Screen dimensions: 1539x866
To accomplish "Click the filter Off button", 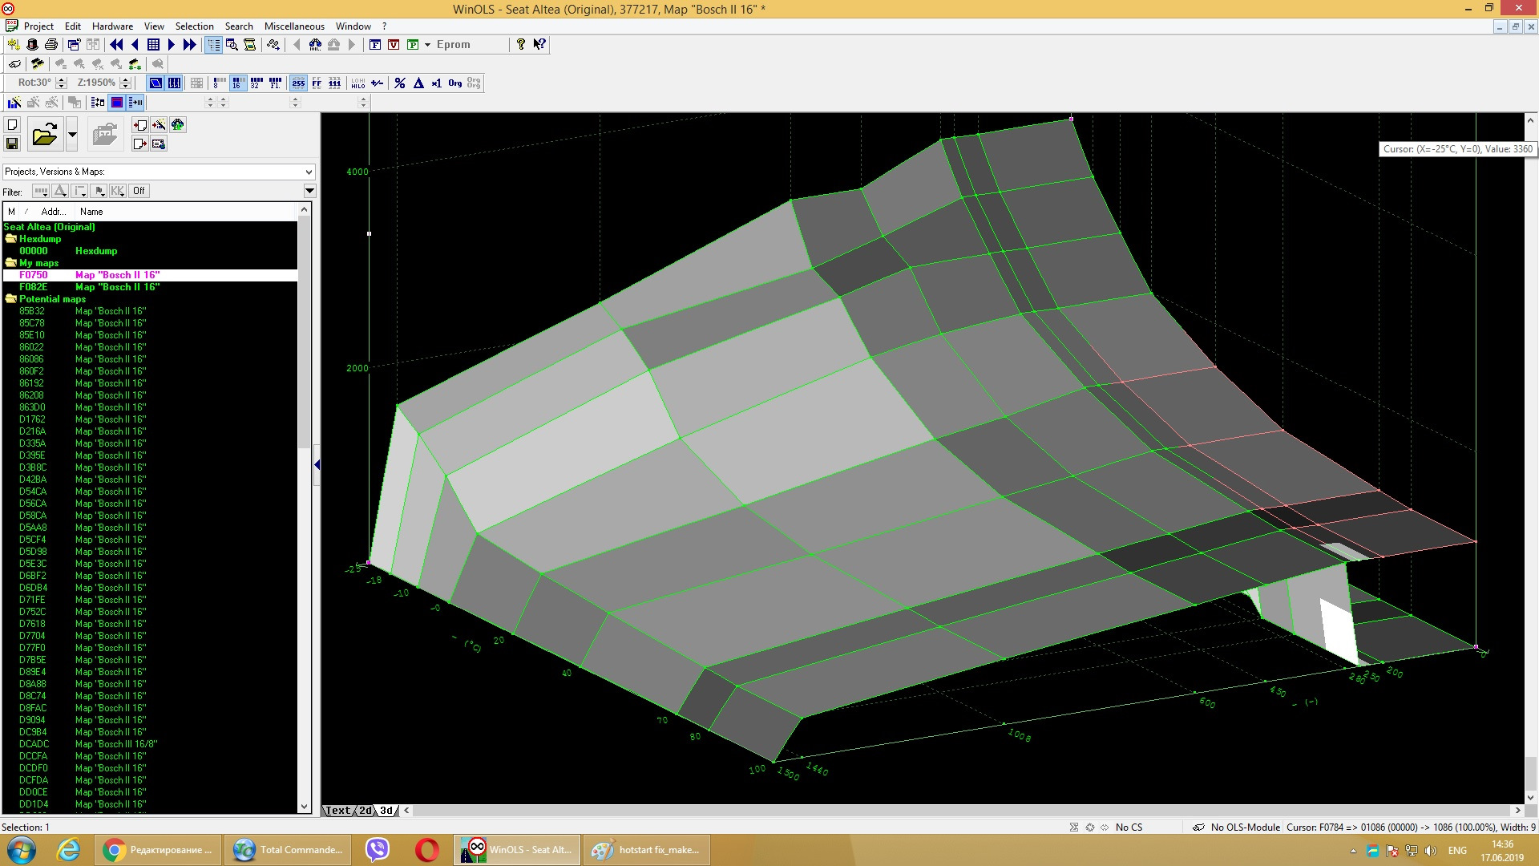I will [139, 191].
